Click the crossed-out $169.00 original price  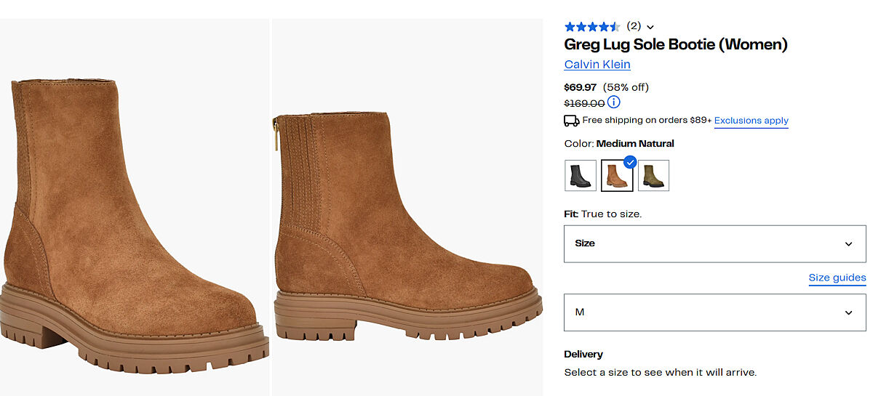pos(584,103)
